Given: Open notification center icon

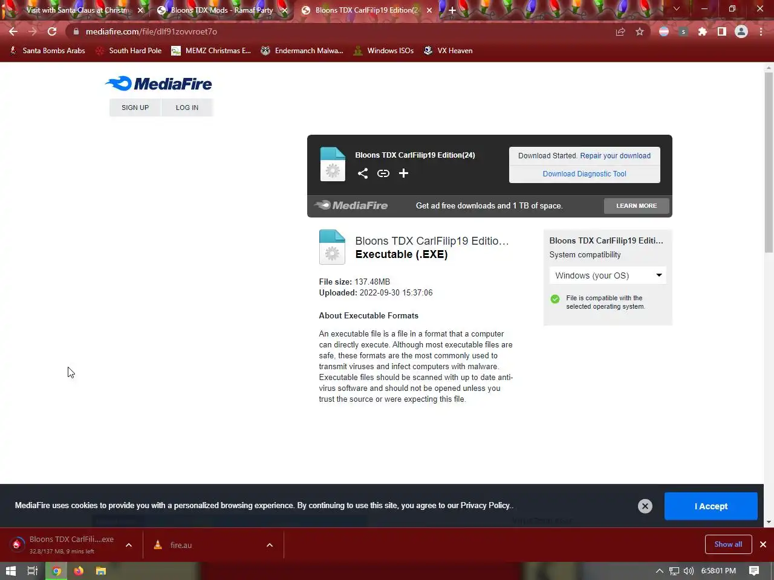Looking at the screenshot, I should click(754, 571).
